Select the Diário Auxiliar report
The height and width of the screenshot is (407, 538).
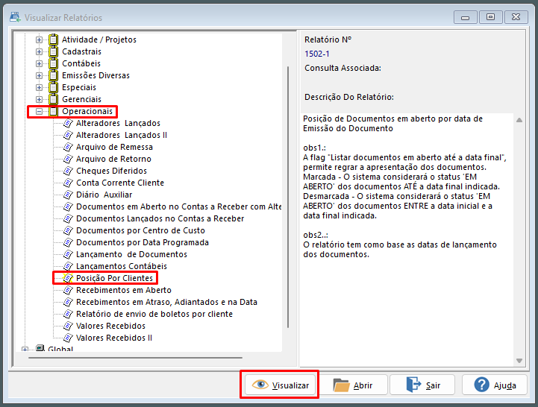[x=104, y=195]
